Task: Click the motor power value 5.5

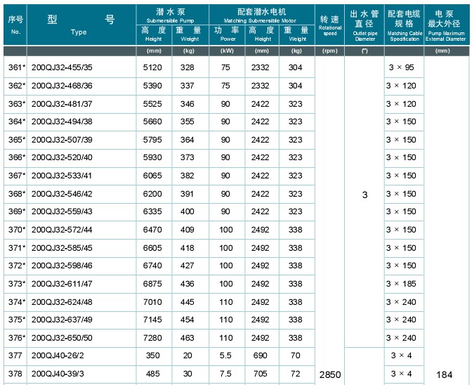Action: pyautogui.click(x=225, y=356)
